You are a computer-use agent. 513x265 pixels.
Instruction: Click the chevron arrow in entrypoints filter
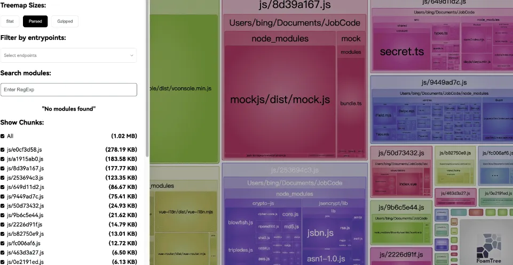132,55
